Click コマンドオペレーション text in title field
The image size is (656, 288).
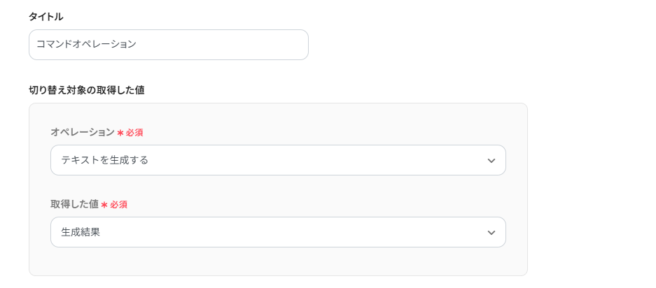(86, 44)
